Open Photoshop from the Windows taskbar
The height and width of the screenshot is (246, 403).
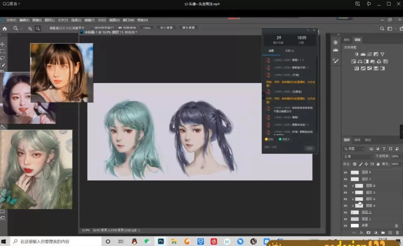pyautogui.click(x=161, y=241)
